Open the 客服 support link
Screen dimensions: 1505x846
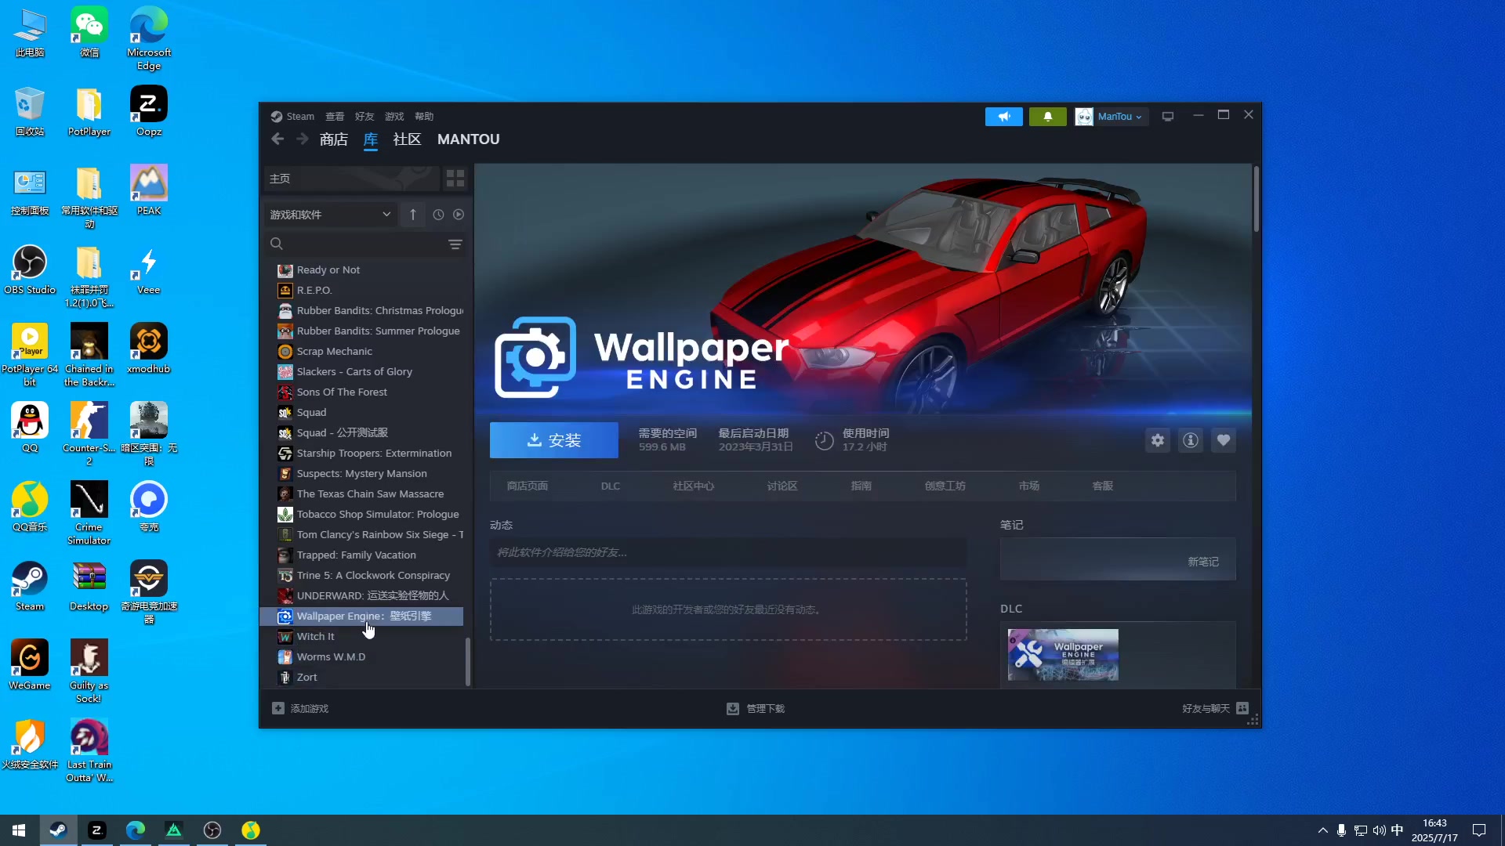click(1103, 486)
